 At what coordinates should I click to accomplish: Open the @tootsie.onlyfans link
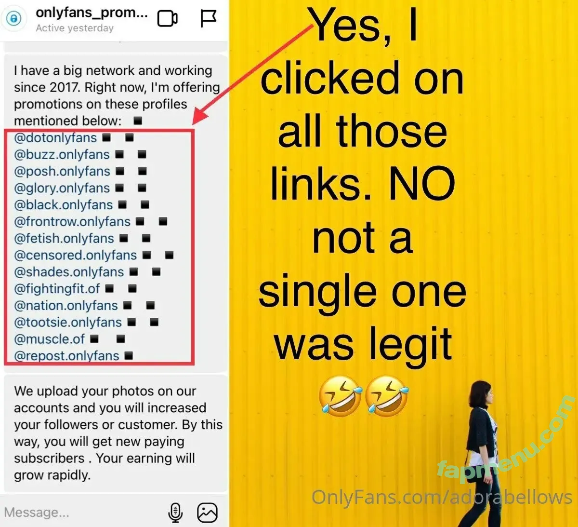coord(68,322)
